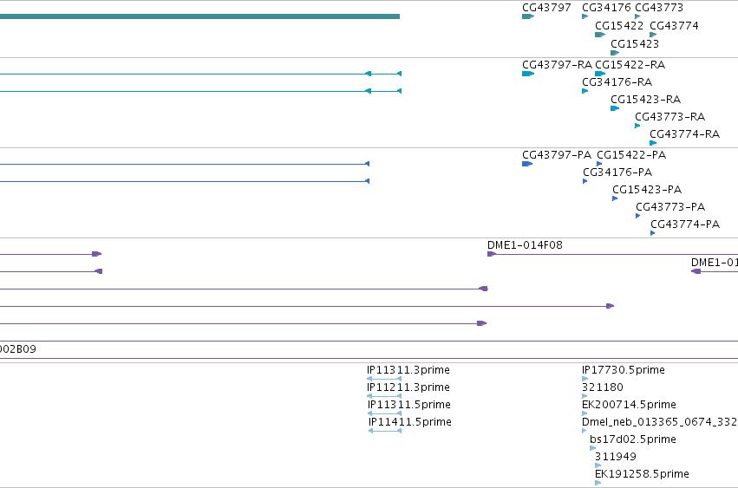The image size is (738, 488).
Task: Select the CG43797-PA protein label
Action: [x=557, y=155]
